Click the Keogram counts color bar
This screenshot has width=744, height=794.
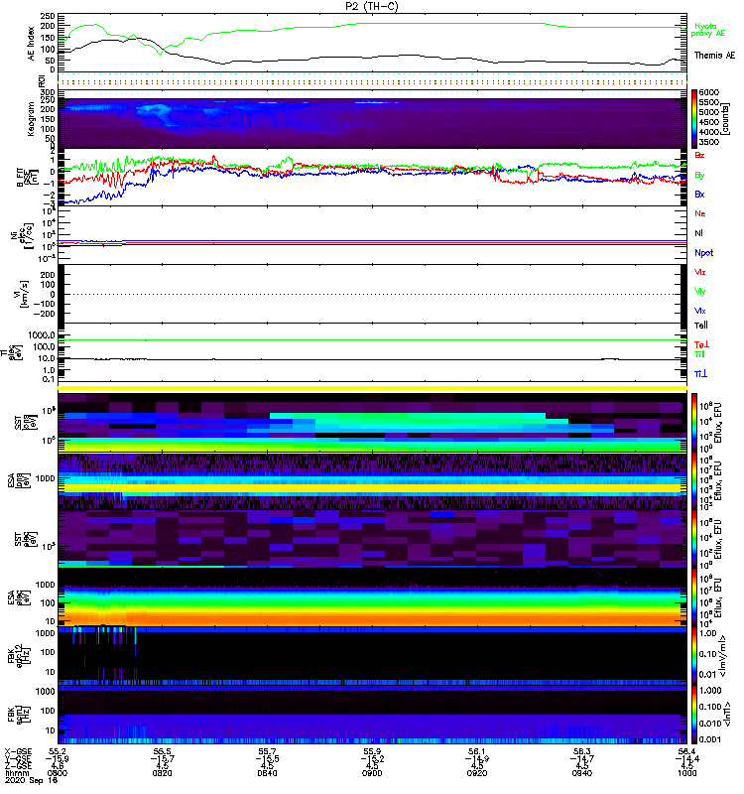tap(694, 119)
